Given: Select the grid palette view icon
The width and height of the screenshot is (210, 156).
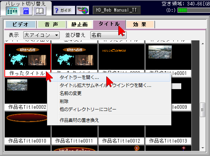Looking at the screenshot, I should click(12, 11).
